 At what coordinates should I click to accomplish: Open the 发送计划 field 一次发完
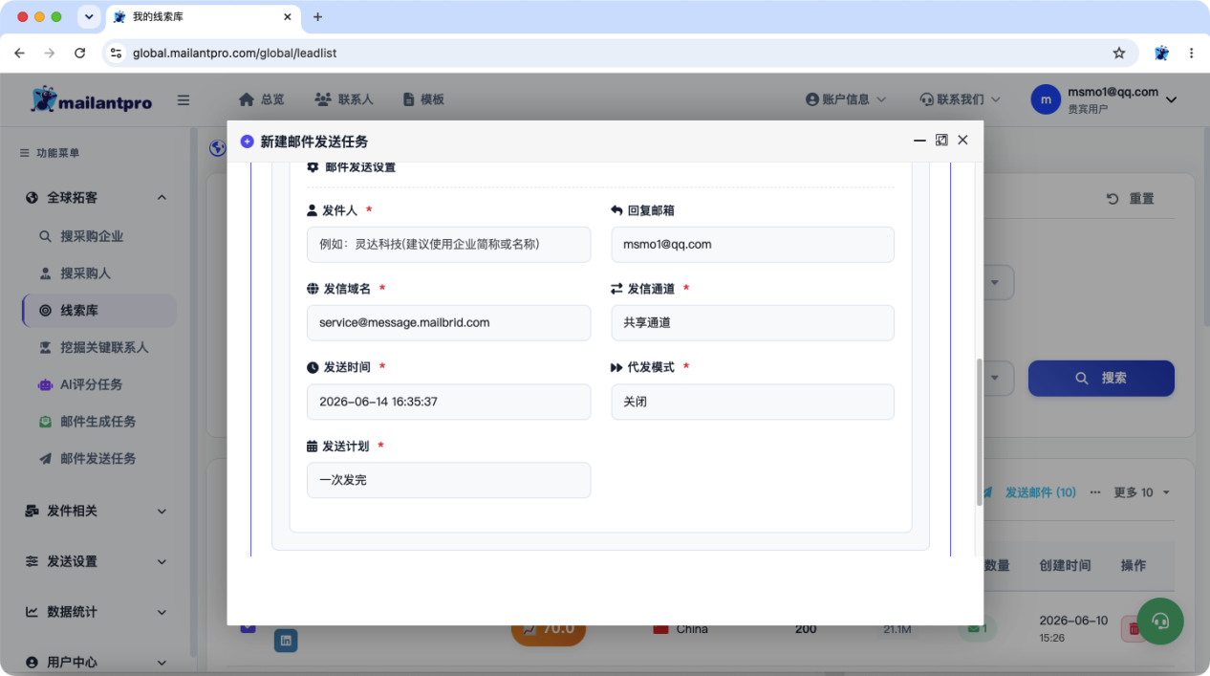click(x=448, y=480)
